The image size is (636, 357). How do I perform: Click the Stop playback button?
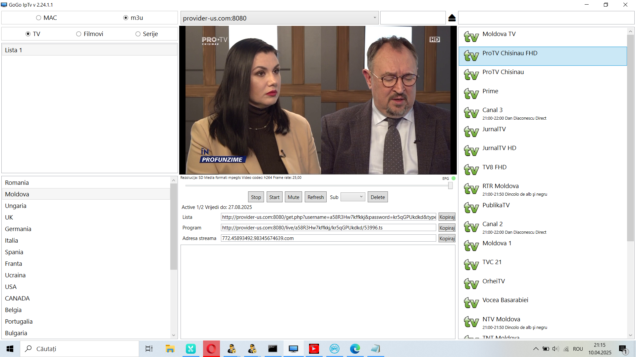pos(256,197)
